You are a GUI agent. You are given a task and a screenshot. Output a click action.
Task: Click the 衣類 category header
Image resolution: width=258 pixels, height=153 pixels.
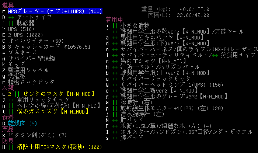tap(7, 88)
